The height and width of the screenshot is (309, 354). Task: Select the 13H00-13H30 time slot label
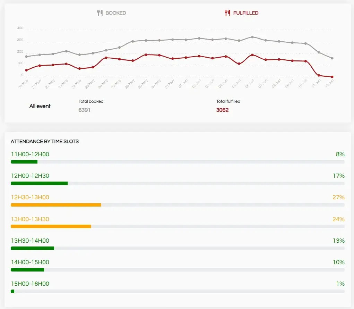click(30, 219)
